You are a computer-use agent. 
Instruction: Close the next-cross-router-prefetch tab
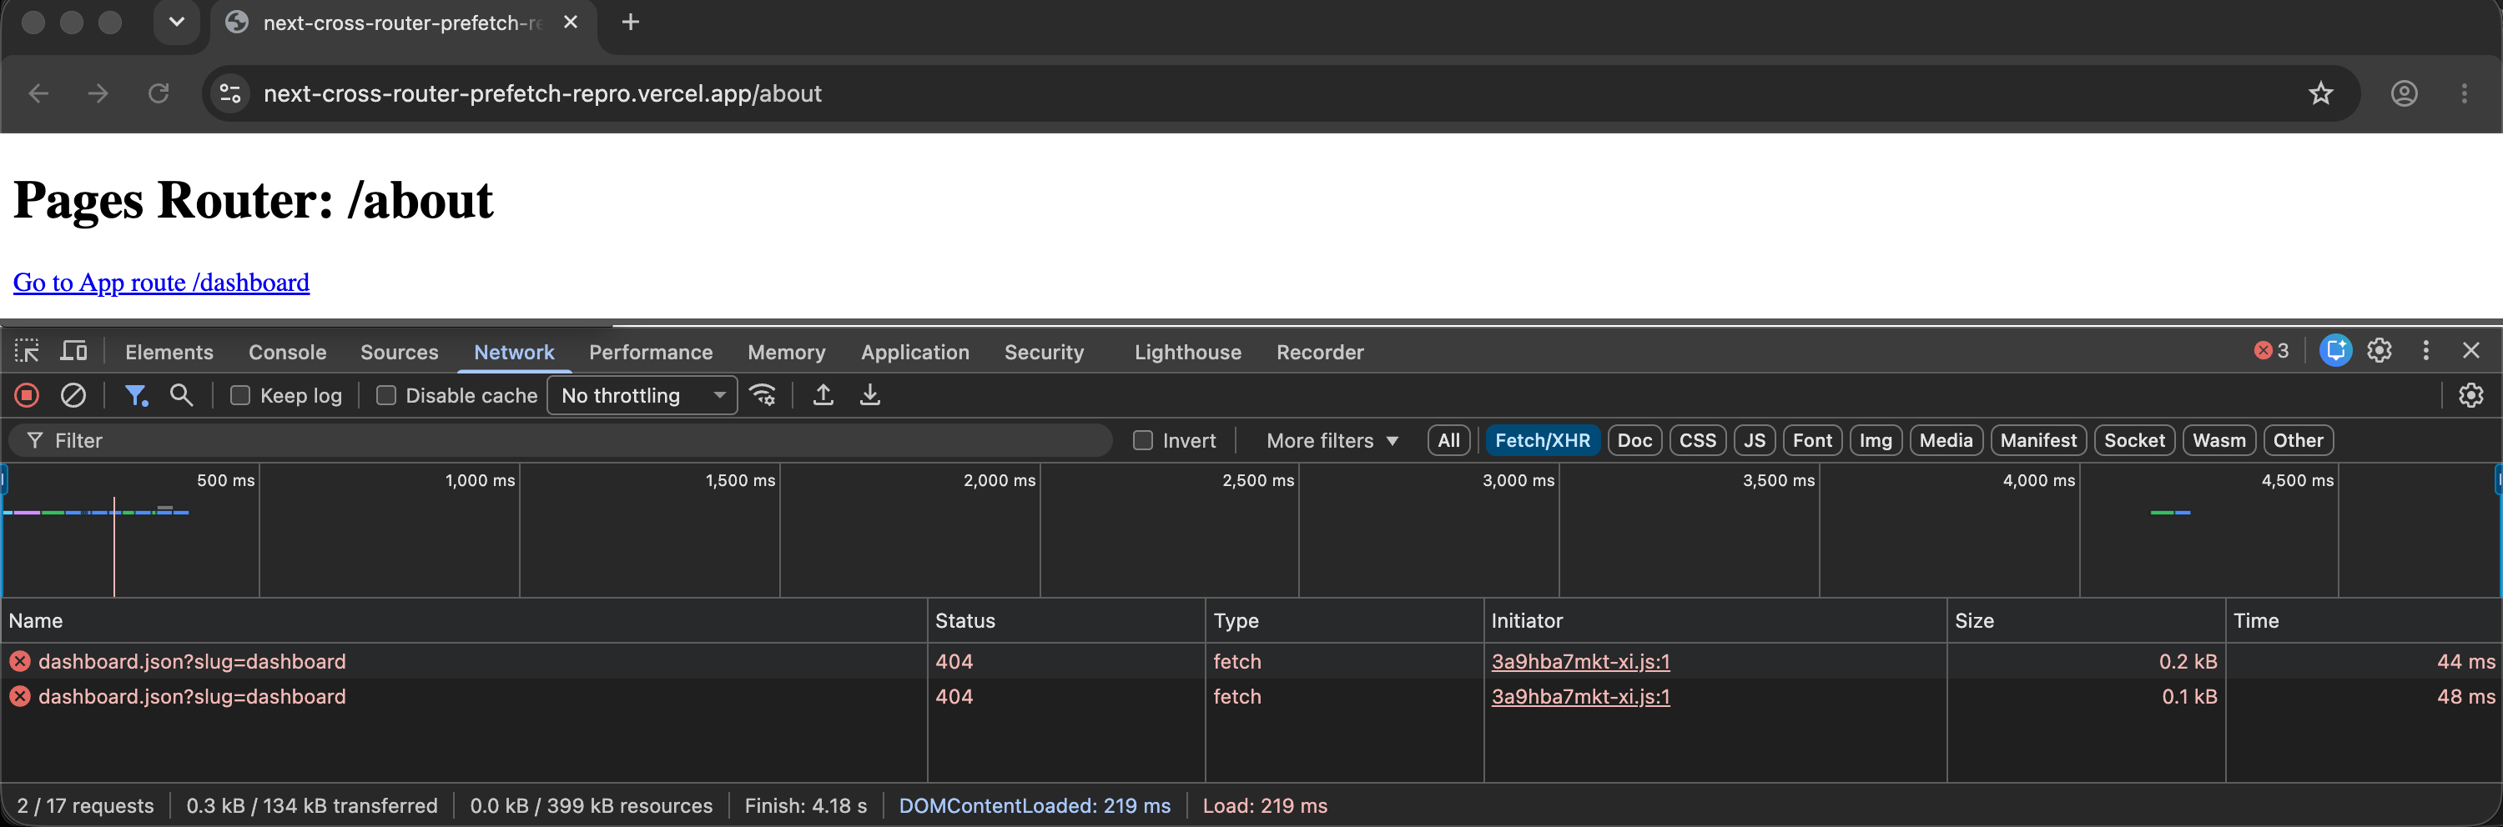click(571, 22)
